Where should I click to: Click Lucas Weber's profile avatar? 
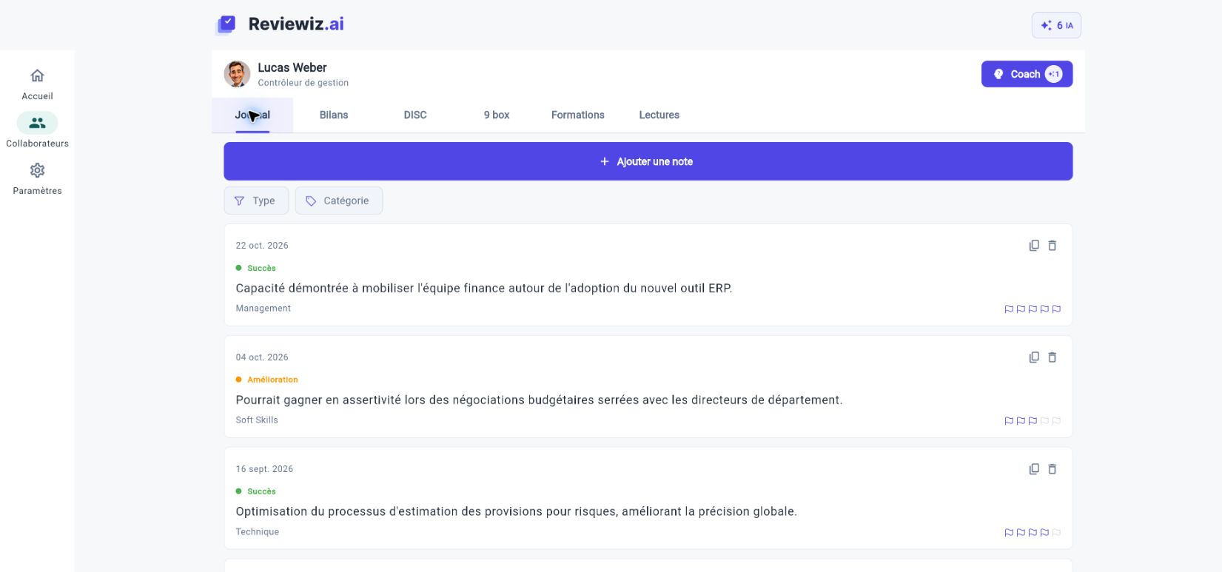point(237,74)
